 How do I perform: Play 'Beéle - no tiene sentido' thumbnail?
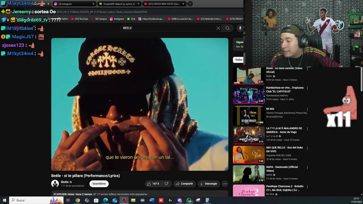[x=249, y=76]
